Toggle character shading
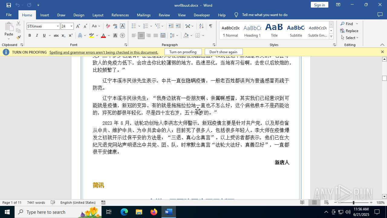The width and height of the screenshot is (387, 218). pyautogui.click(x=115, y=35)
